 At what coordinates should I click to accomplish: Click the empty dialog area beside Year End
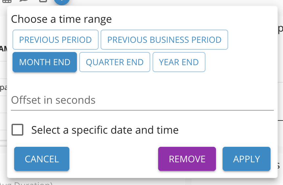pos(240,62)
